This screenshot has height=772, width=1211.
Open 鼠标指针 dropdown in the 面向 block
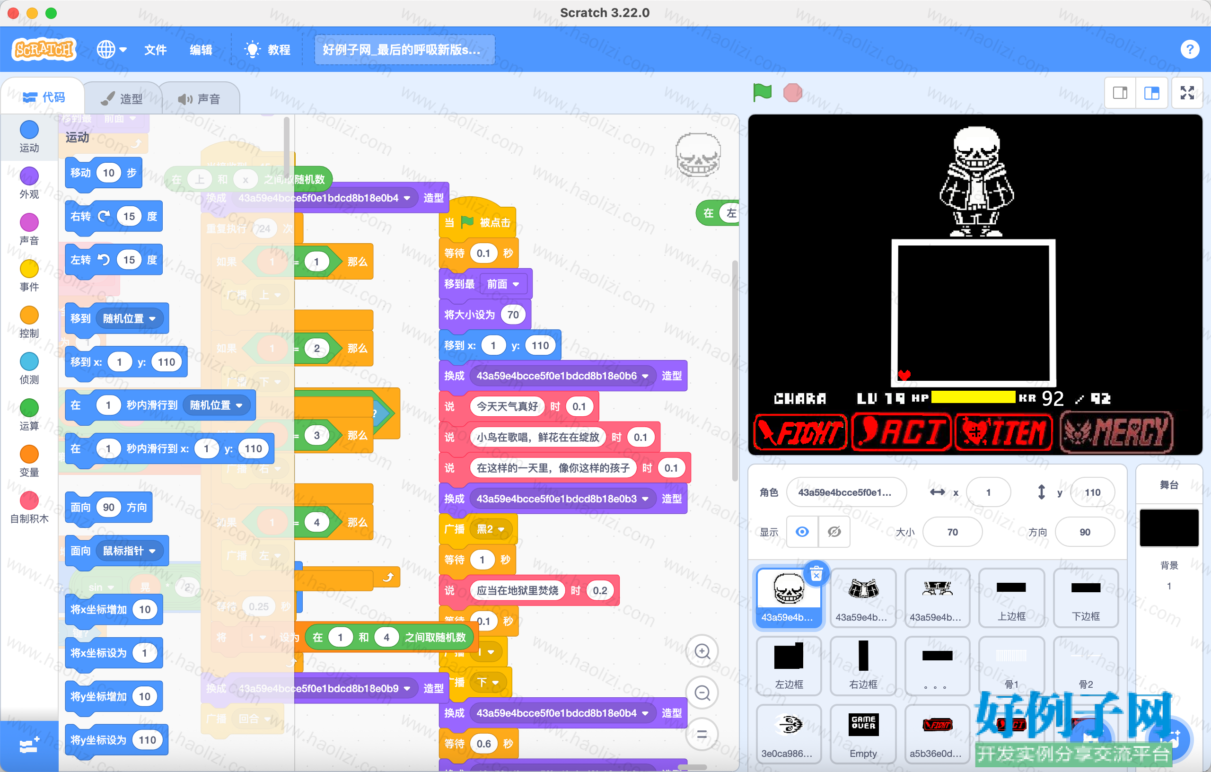pyautogui.click(x=129, y=551)
